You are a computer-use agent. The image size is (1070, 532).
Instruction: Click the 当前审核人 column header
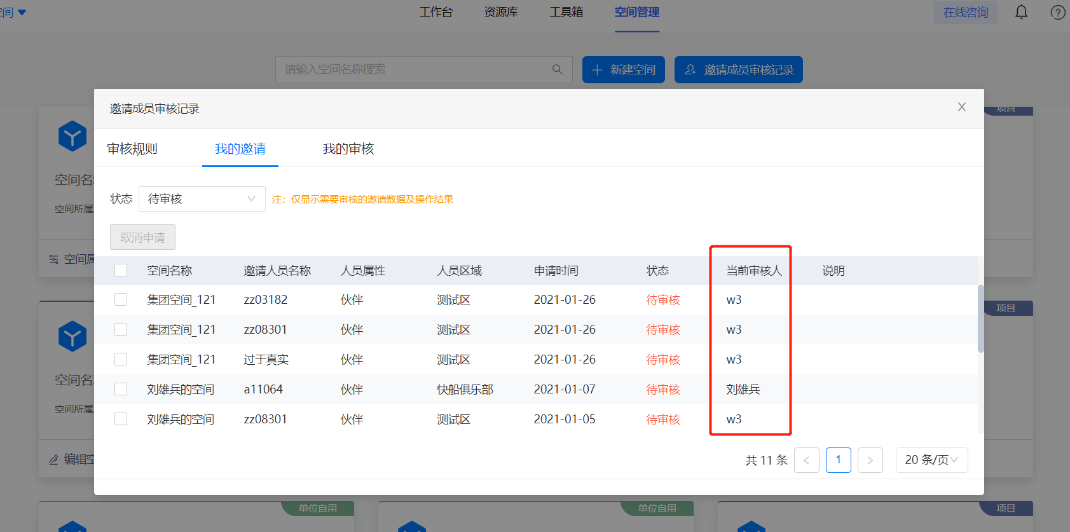(x=754, y=271)
